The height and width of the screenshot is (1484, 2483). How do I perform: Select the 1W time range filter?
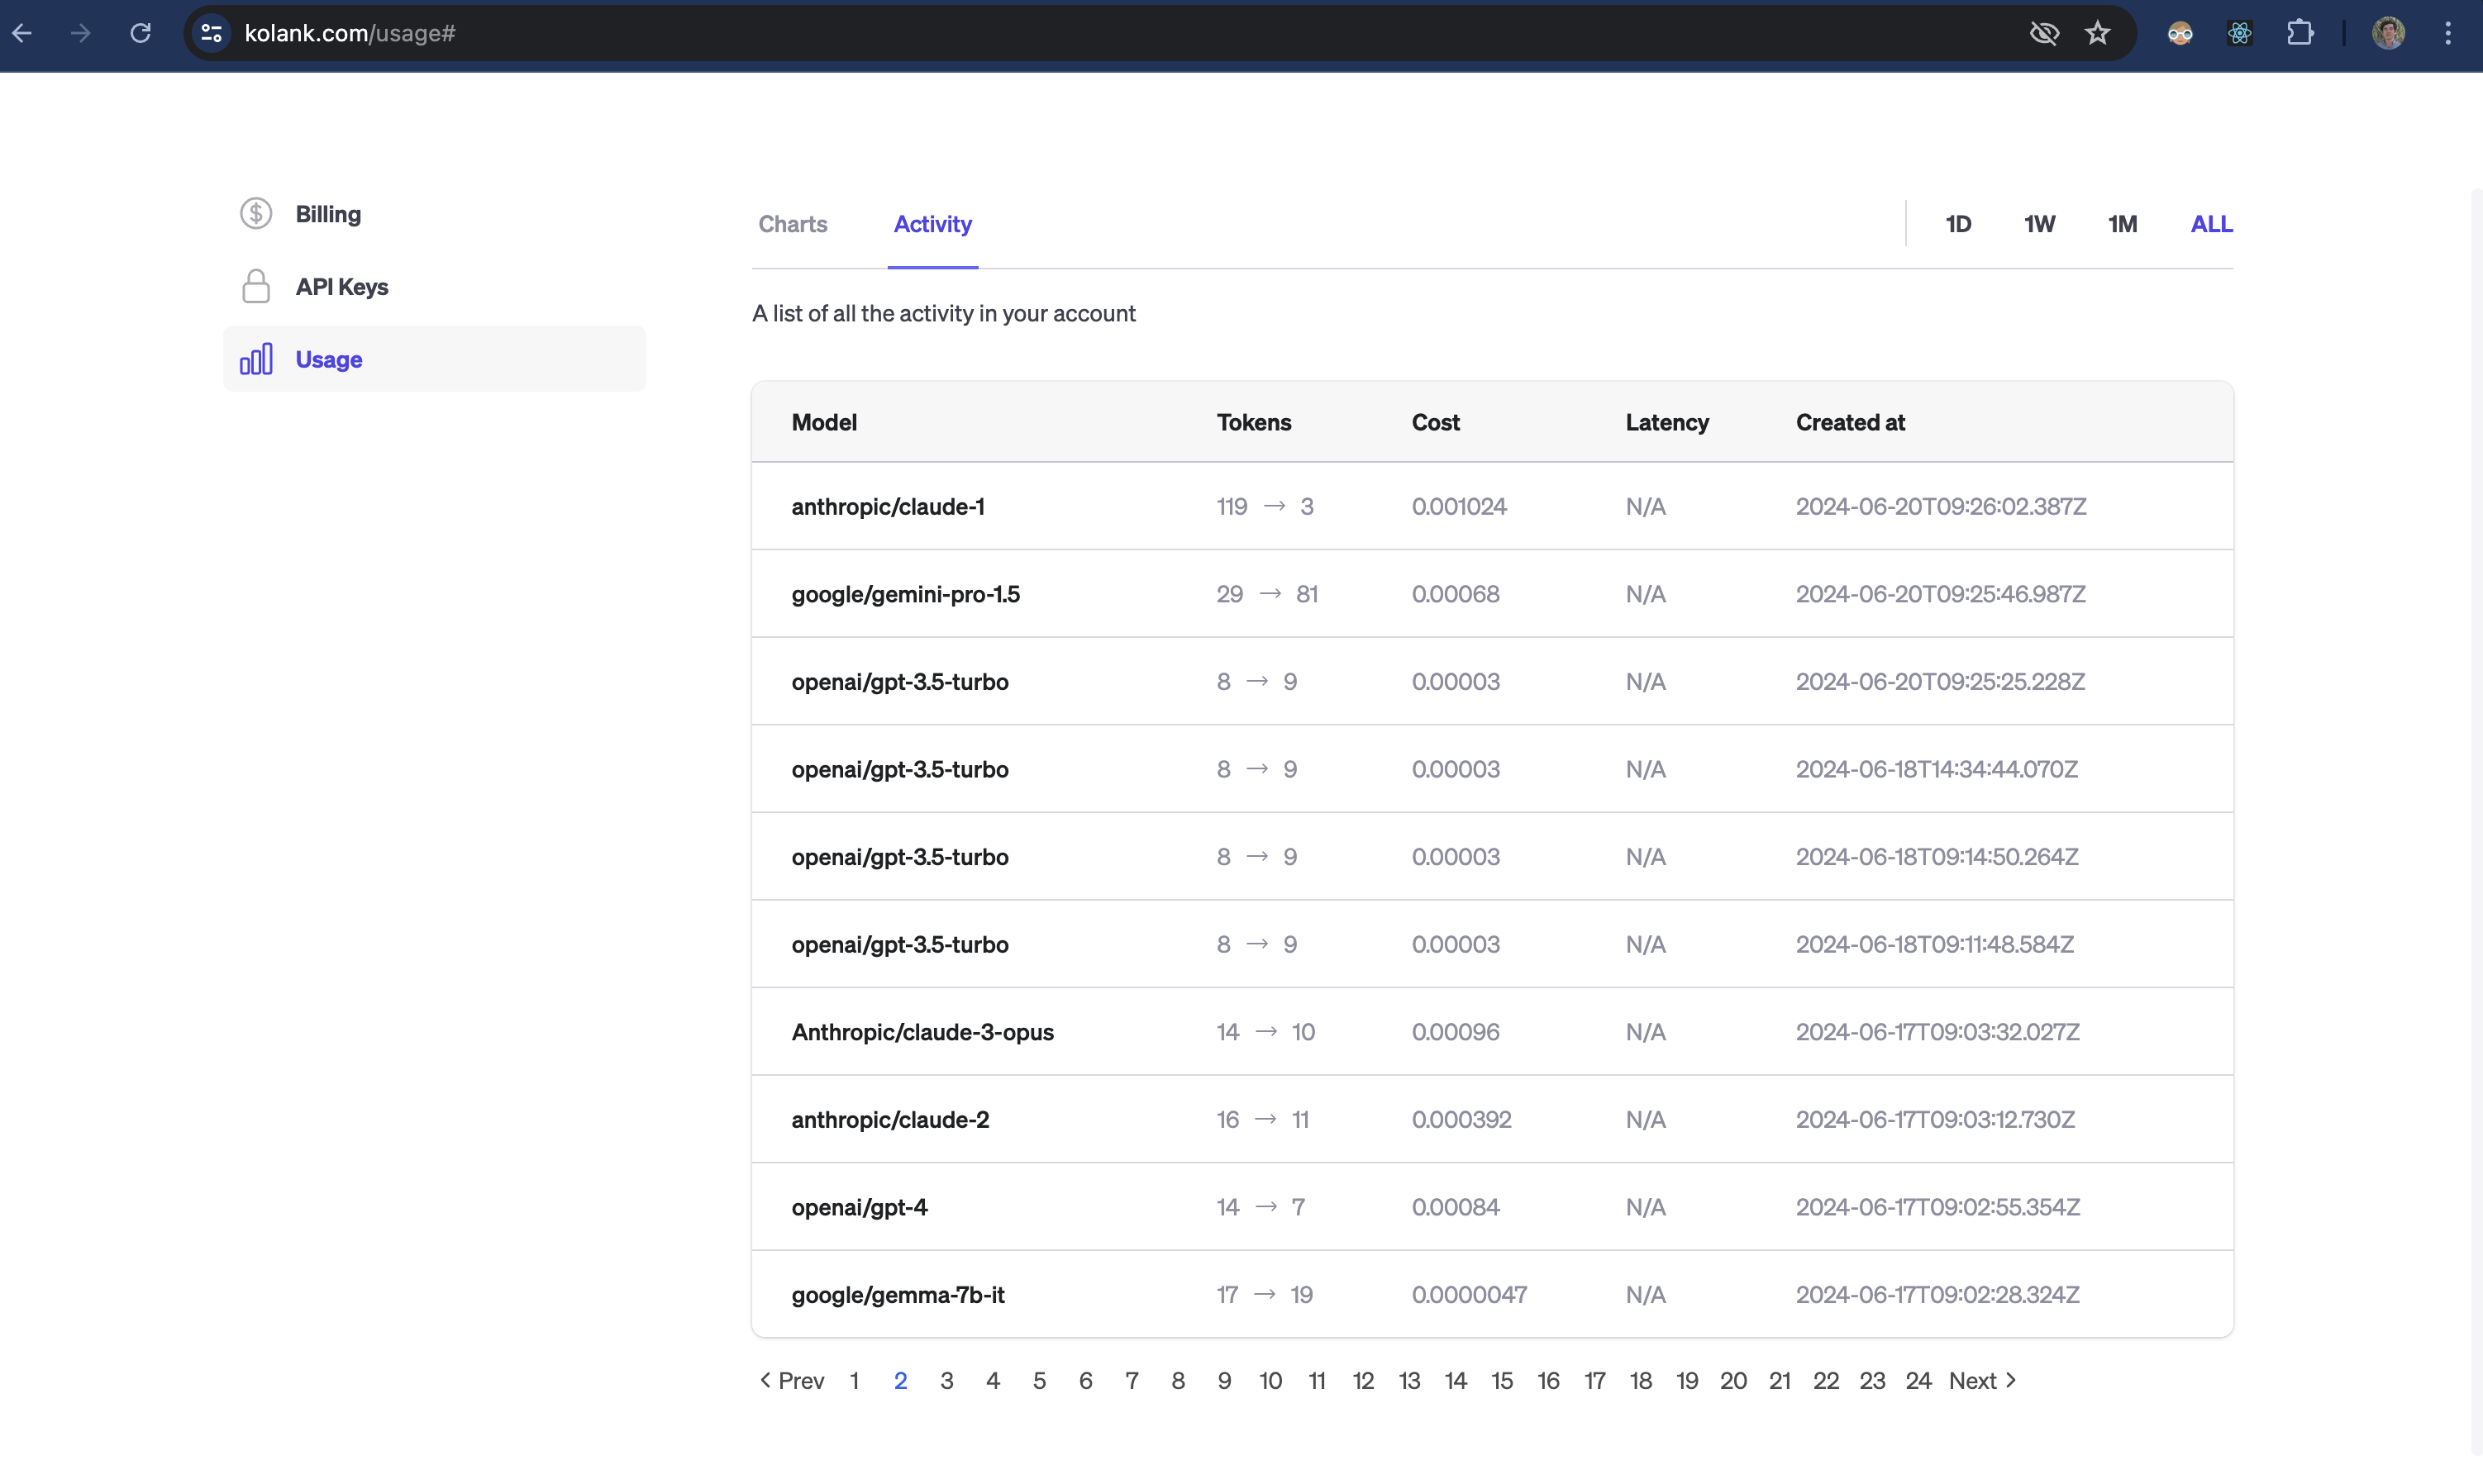2039,224
